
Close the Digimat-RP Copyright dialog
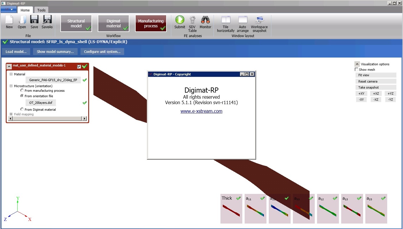pyautogui.click(x=252, y=74)
